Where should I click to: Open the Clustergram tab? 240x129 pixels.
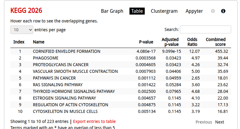pos(164,11)
